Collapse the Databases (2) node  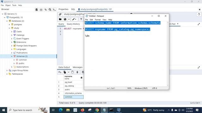7,21
